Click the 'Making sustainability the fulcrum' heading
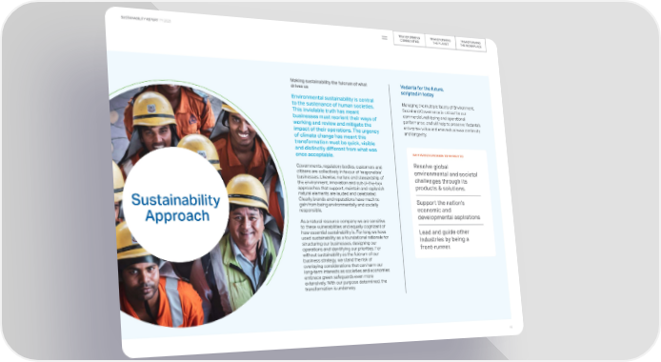 pyautogui.click(x=329, y=83)
